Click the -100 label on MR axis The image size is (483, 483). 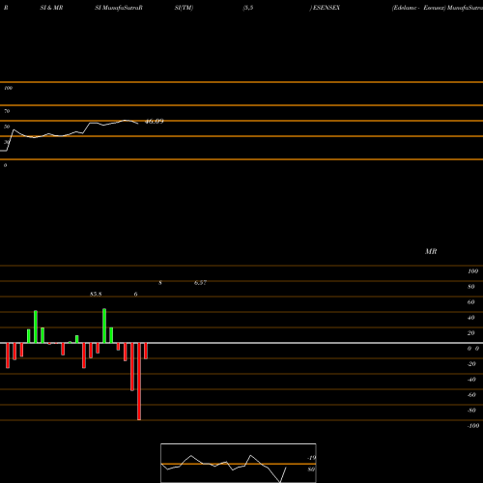click(473, 426)
